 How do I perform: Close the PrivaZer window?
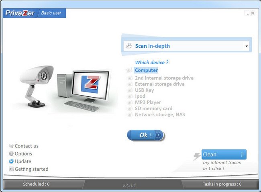(x=253, y=13)
